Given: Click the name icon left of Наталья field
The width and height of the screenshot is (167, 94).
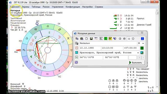Looking at the screenshot, I should [76, 43].
